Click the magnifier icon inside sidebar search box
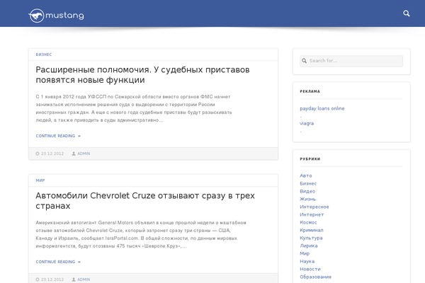The width and height of the screenshot is (425, 283). point(304,61)
